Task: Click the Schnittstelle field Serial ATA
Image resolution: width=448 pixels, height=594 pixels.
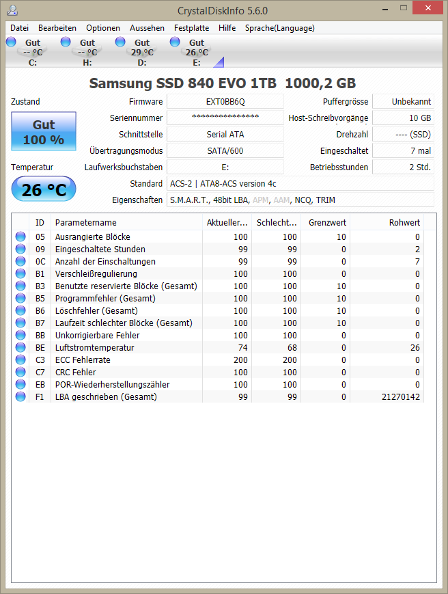Action: click(225, 134)
